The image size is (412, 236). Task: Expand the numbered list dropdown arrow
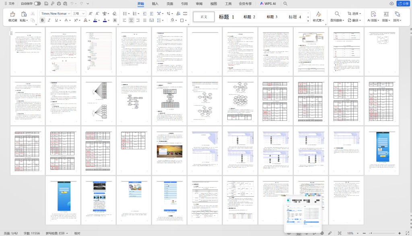[x=138, y=14]
